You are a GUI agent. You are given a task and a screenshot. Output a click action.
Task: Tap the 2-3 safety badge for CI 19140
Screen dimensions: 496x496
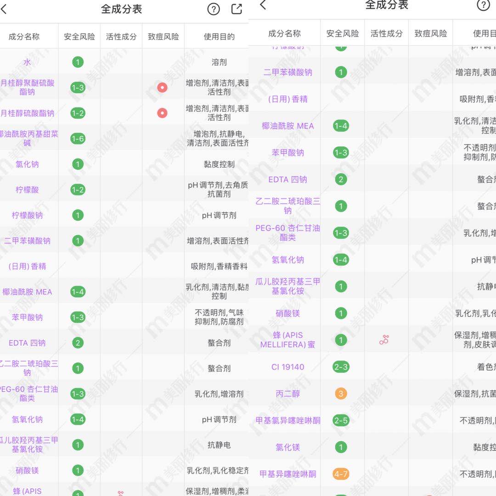coord(340,367)
